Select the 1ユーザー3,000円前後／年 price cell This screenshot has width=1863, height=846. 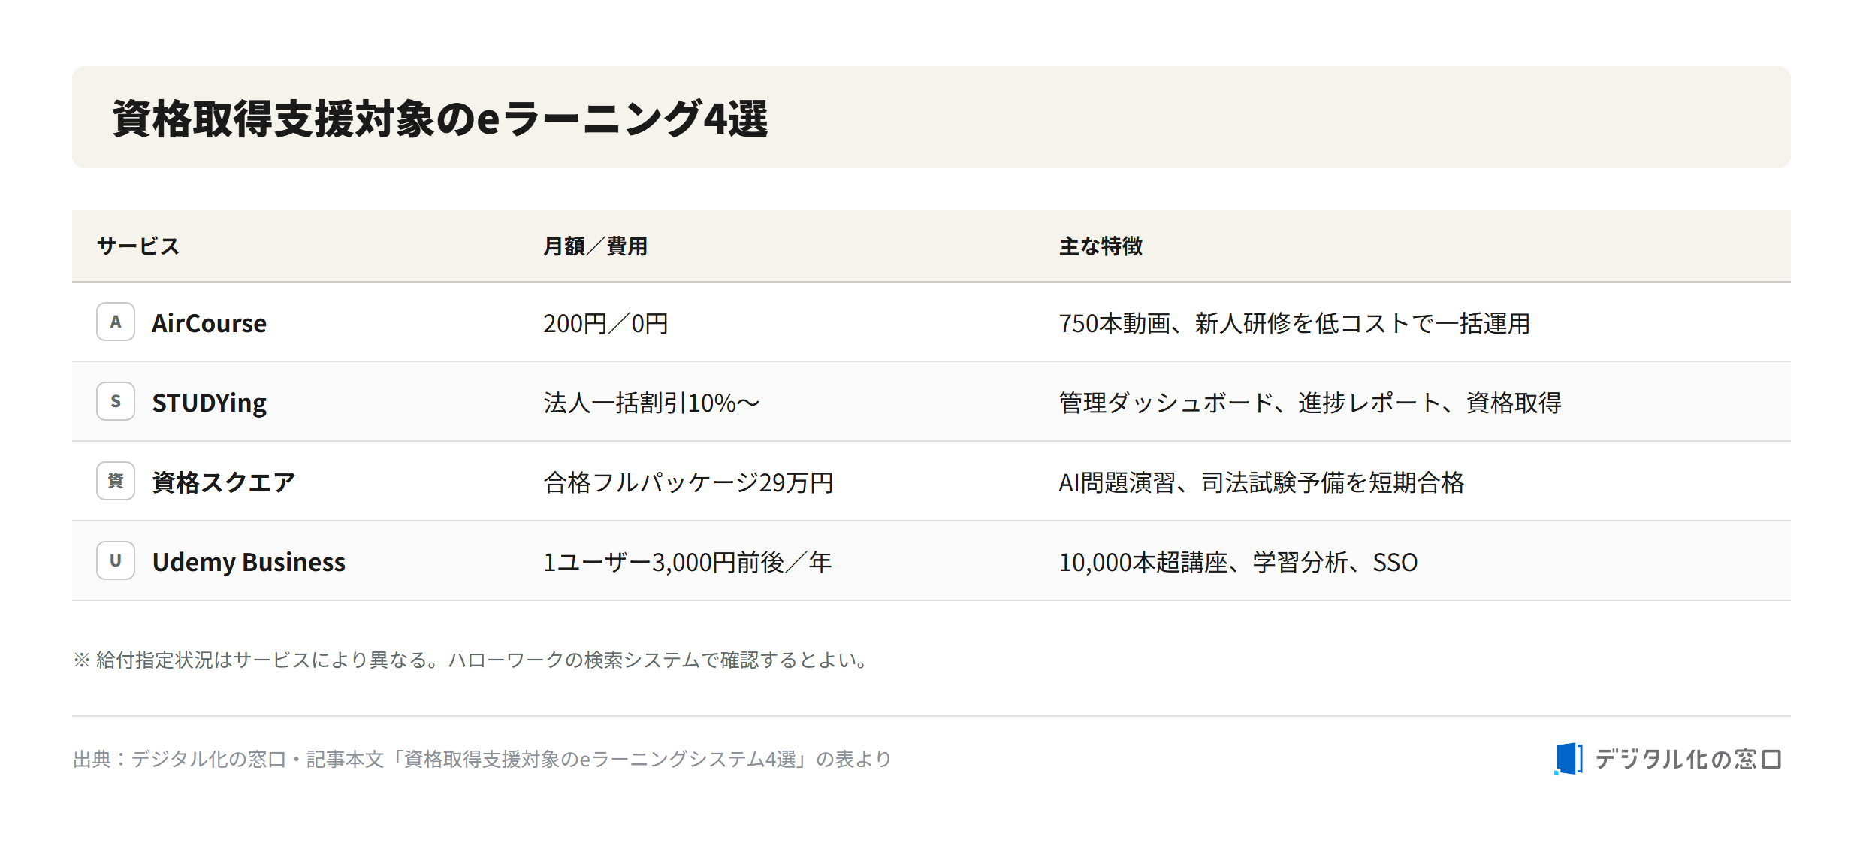[687, 562]
